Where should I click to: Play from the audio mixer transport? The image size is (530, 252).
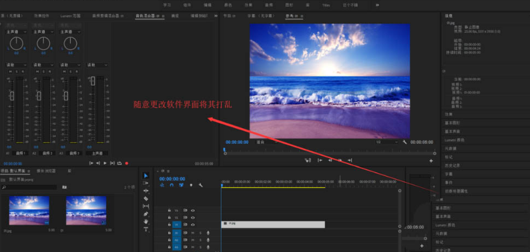click(105, 163)
